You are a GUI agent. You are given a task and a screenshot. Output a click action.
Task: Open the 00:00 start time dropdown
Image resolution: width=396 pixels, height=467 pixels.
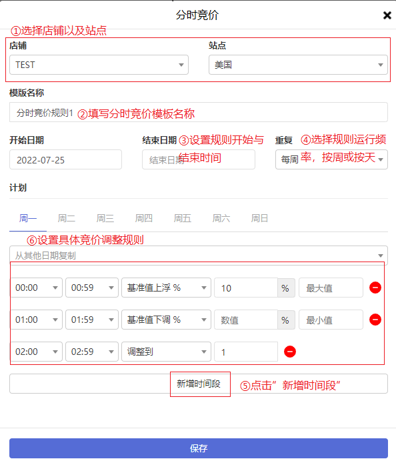(36, 288)
